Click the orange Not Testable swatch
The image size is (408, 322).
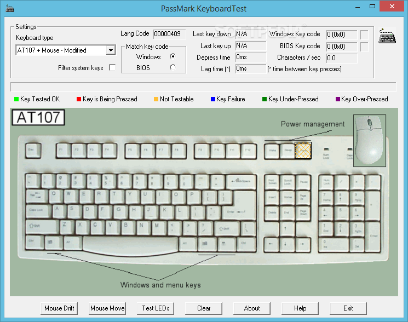156,99
